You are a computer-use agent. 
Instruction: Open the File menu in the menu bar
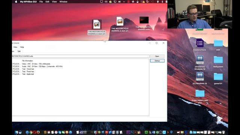point(41,1)
